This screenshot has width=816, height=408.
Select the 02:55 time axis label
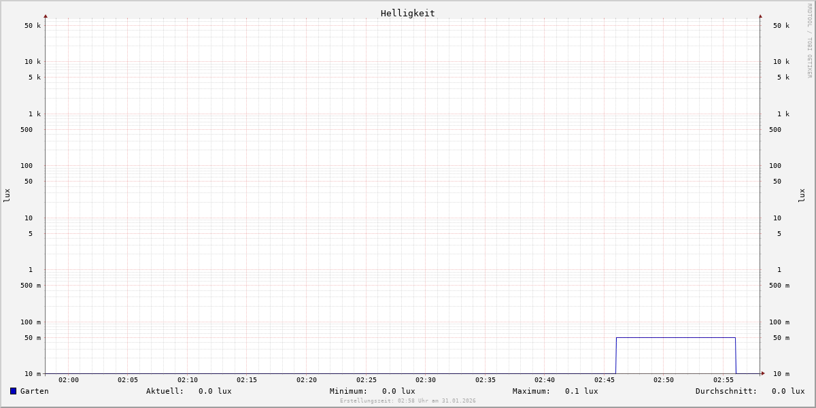724,380
